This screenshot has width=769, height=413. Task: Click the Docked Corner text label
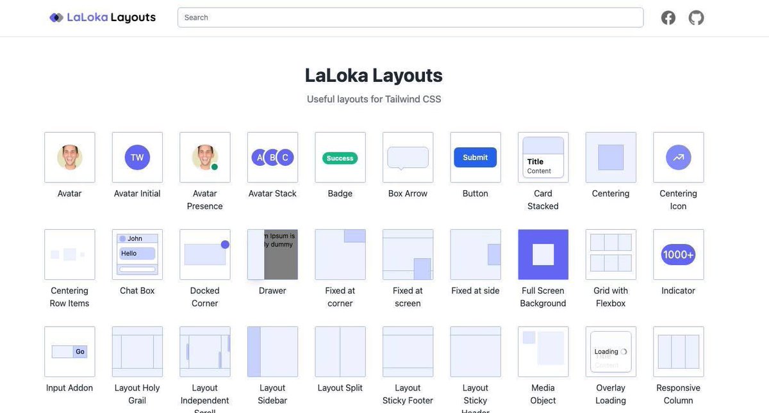point(205,297)
